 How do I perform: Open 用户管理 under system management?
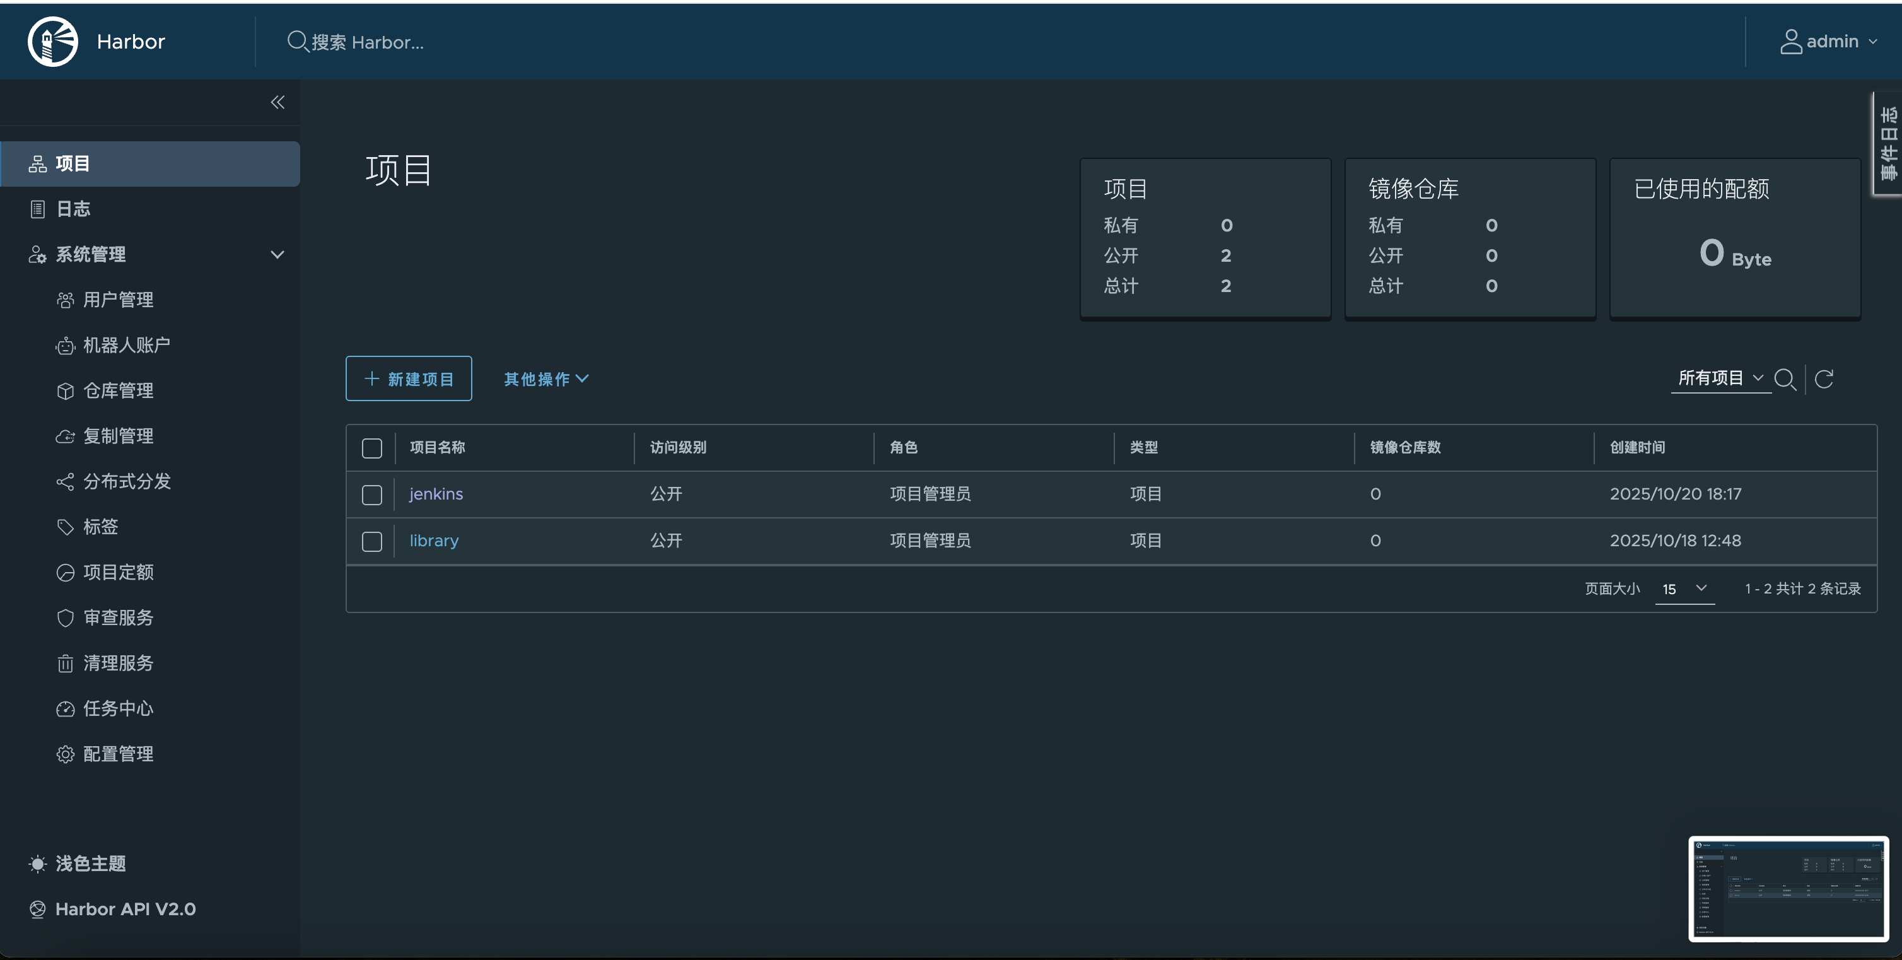tap(118, 300)
